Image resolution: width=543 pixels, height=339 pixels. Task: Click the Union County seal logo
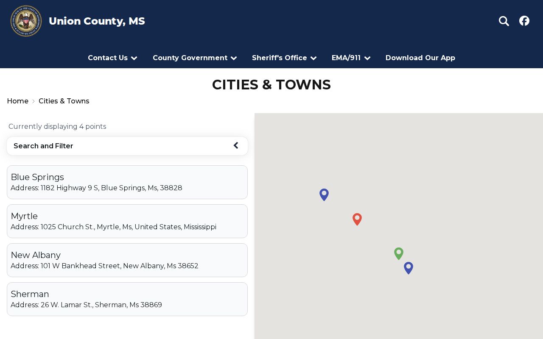tap(26, 21)
